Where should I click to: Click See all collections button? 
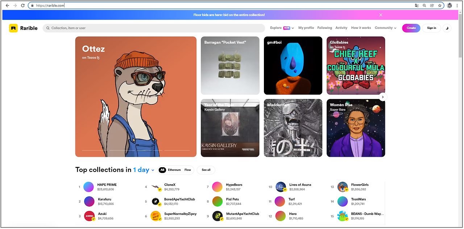coord(206,170)
